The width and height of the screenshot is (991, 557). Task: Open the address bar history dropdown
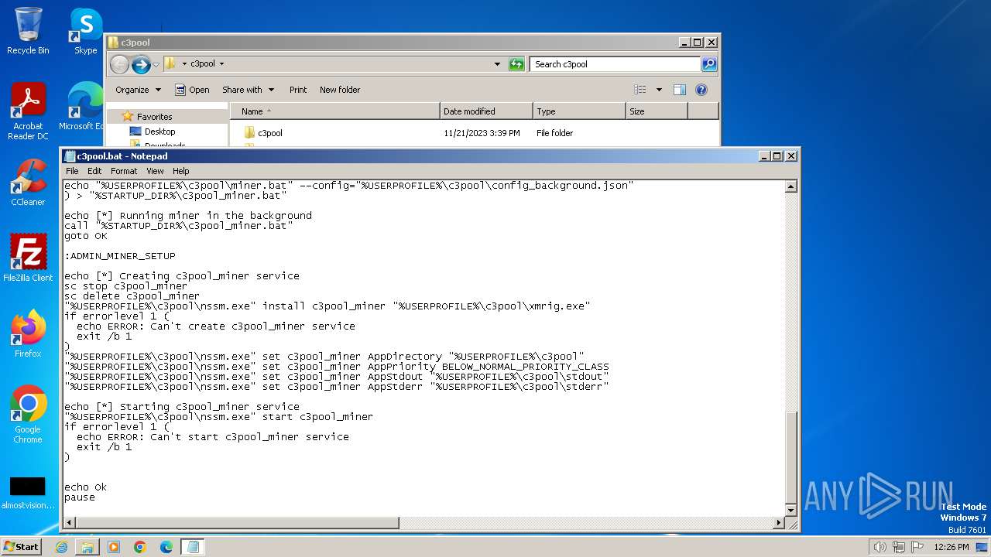point(497,64)
